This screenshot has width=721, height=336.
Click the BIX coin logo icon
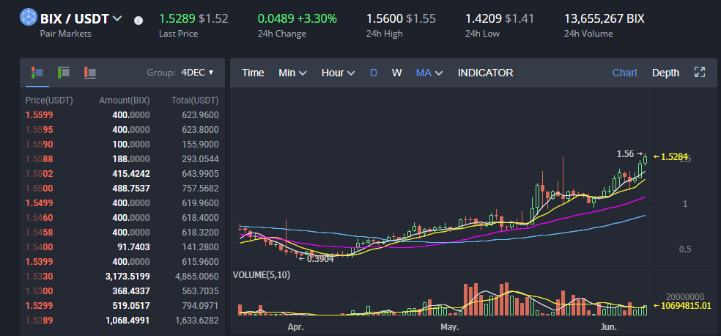[x=28, y=18]
